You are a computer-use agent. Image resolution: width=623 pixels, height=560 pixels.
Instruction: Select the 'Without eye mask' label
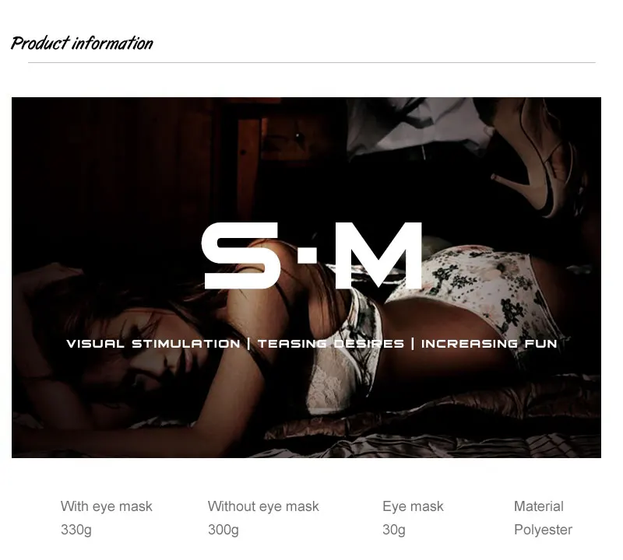click(263, 506)
